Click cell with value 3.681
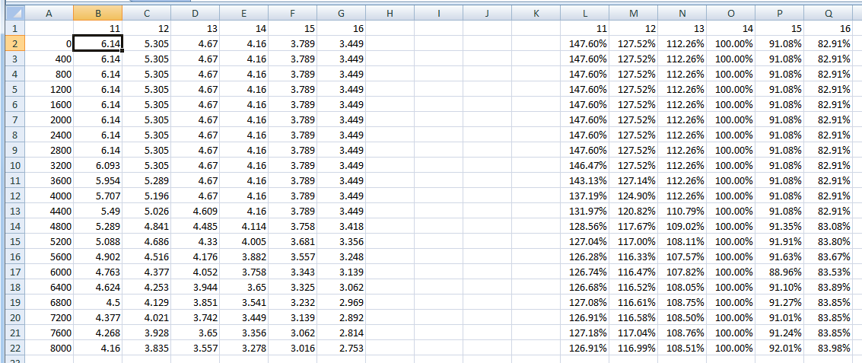This screenshot has height=363, width=862. (292, 241)
